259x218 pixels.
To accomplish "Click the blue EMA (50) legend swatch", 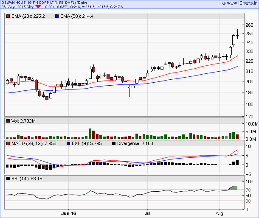I will [57, 16].
